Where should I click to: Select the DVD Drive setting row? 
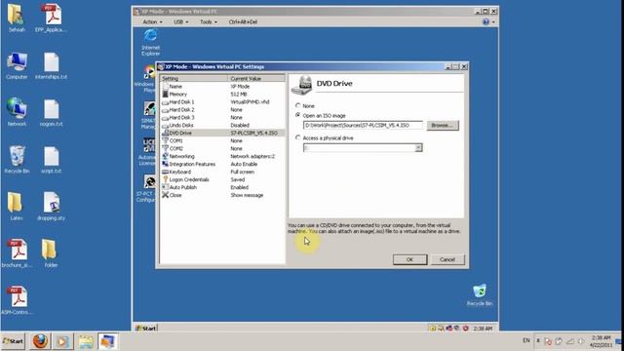[222, 133]
